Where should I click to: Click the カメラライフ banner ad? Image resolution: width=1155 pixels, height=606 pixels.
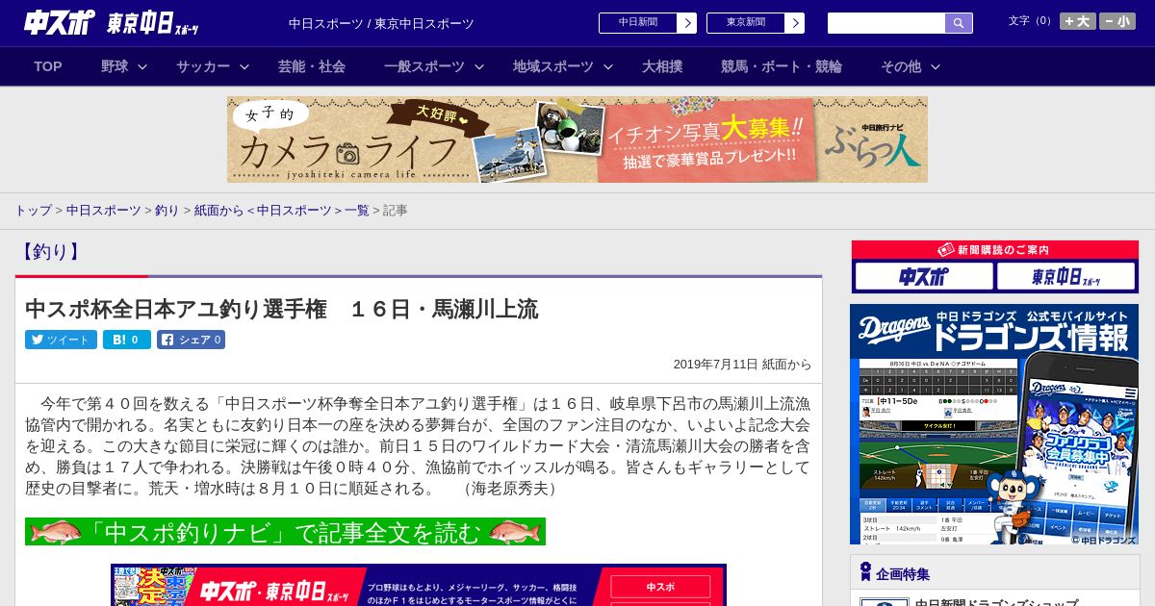(577, 139)
